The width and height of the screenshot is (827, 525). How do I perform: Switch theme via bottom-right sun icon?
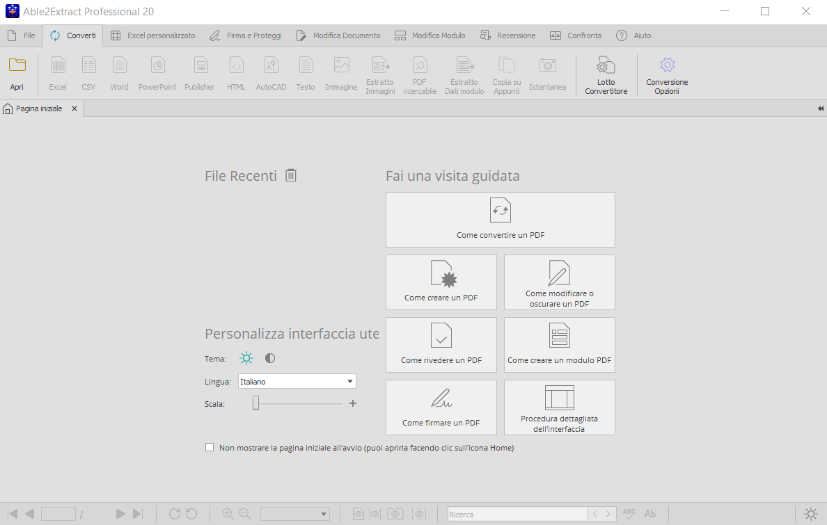pyautogui.click(x=811, y=513)
